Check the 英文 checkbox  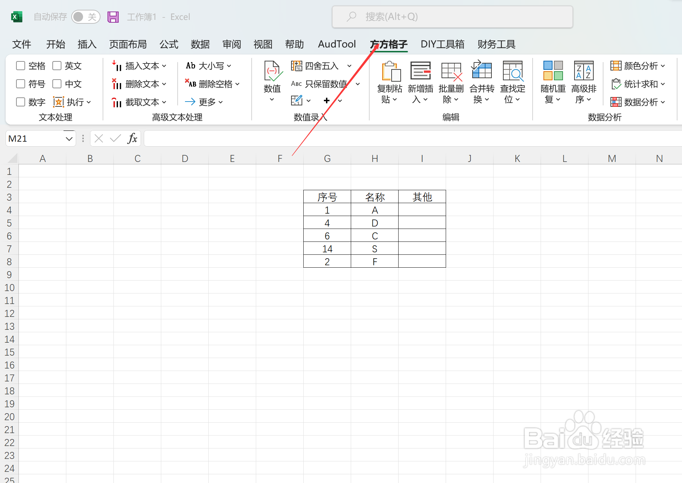[x=57, y=66]
